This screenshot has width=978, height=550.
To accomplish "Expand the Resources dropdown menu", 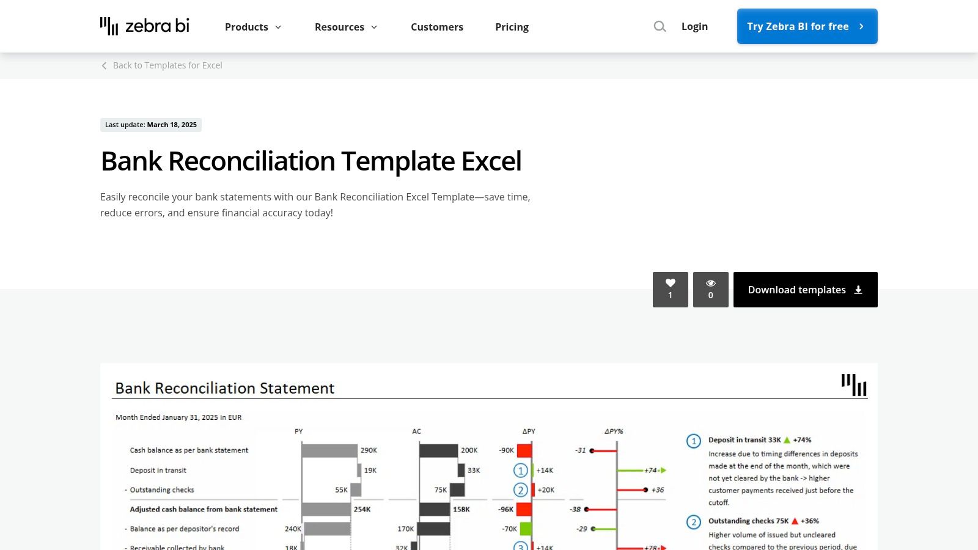I will 345,27.
